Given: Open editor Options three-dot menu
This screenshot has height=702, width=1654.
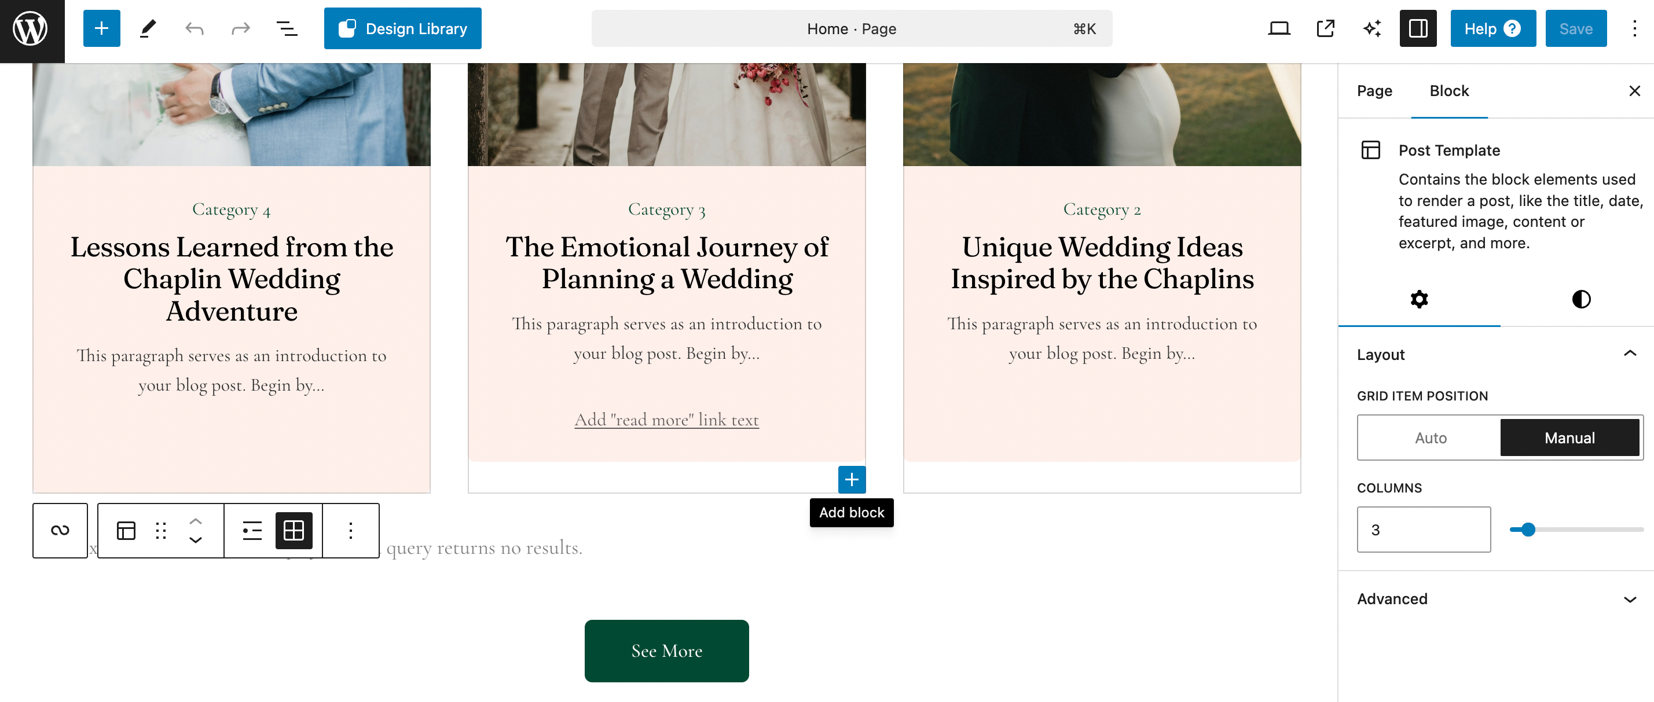Looking at the screenshot, I should coord(1634,28).
